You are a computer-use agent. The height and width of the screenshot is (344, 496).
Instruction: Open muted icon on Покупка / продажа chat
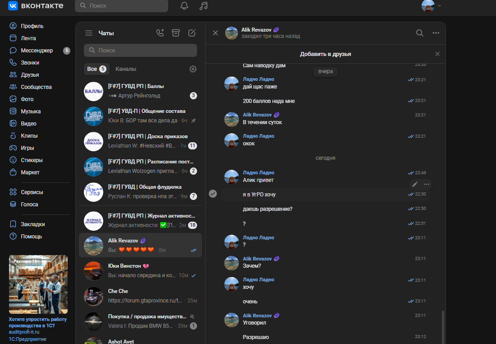click(193, 316)
